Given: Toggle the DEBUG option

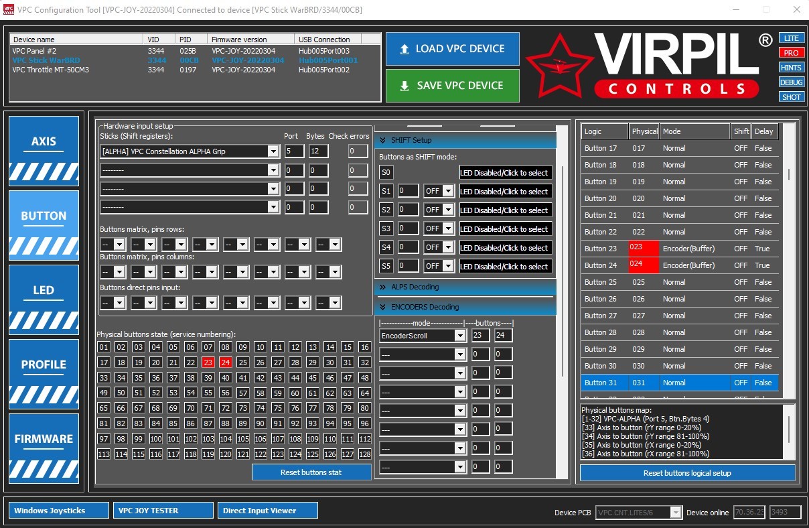Looking at the screenshot, I should click(792, 82).
